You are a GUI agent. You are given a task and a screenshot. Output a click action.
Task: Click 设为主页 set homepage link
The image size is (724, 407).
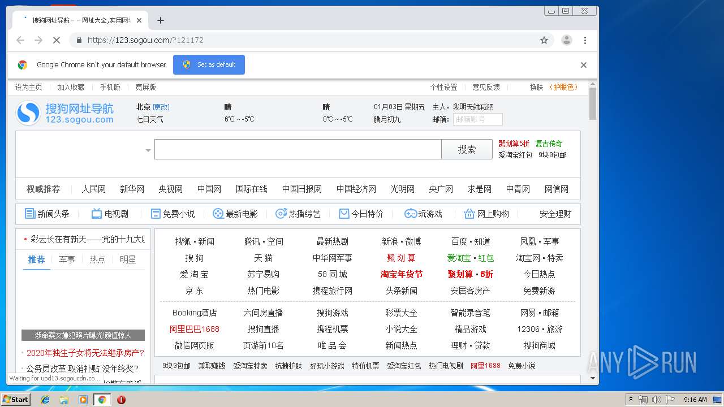(x=29, y=87)
